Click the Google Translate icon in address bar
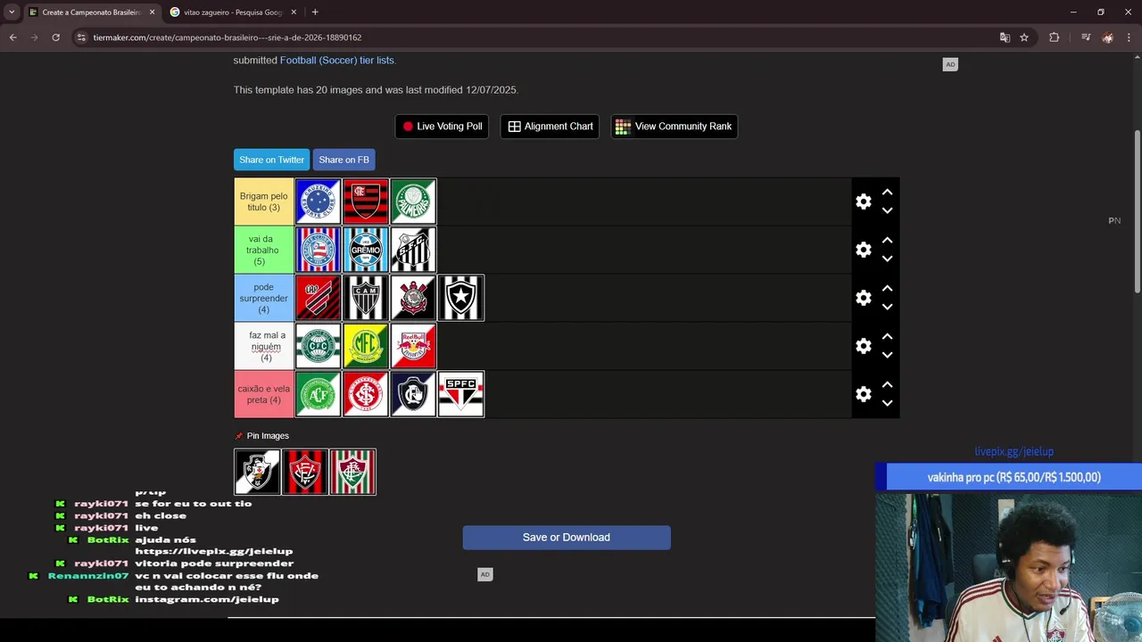This screenshot has height=642, width=1142. (x=1005, y=37)
